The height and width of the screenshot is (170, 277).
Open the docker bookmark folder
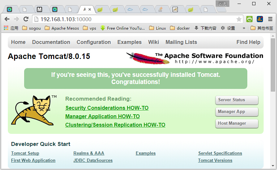(x=180, y=28)
